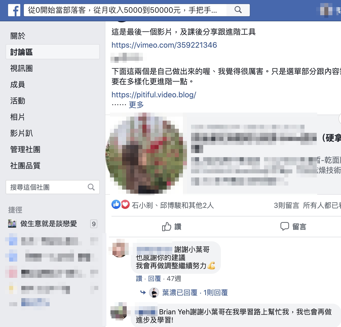Open the 討論區 sidebar tab

pos(53,52)
